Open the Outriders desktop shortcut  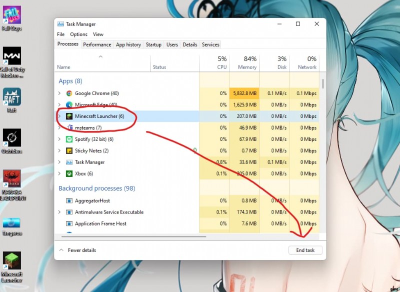click(x=12, y=138)
